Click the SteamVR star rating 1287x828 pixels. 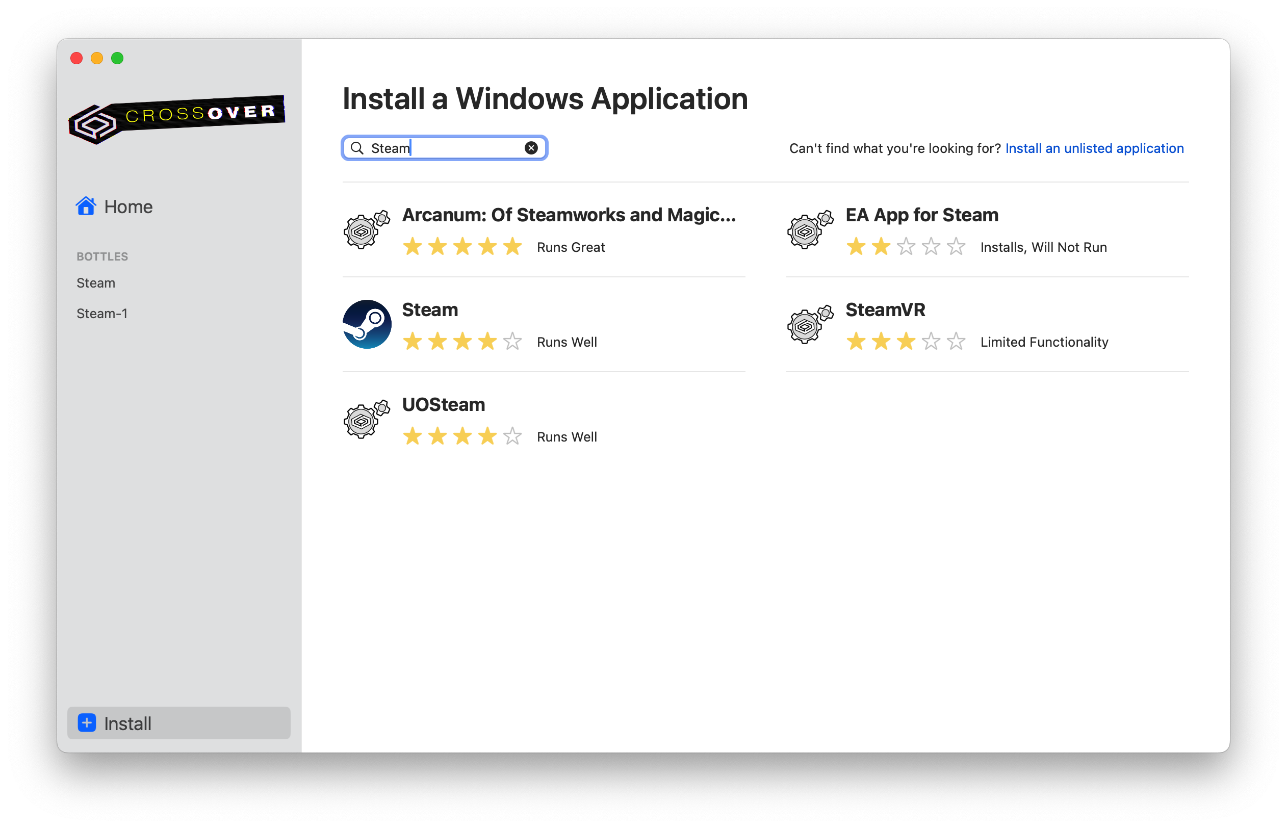click(x=907, y=342)
